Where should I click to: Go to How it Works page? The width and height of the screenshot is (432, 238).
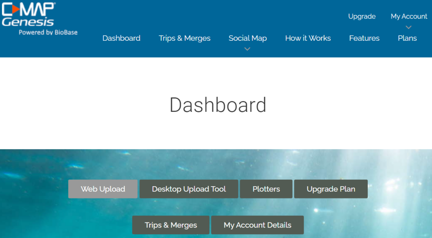(308, 38)
